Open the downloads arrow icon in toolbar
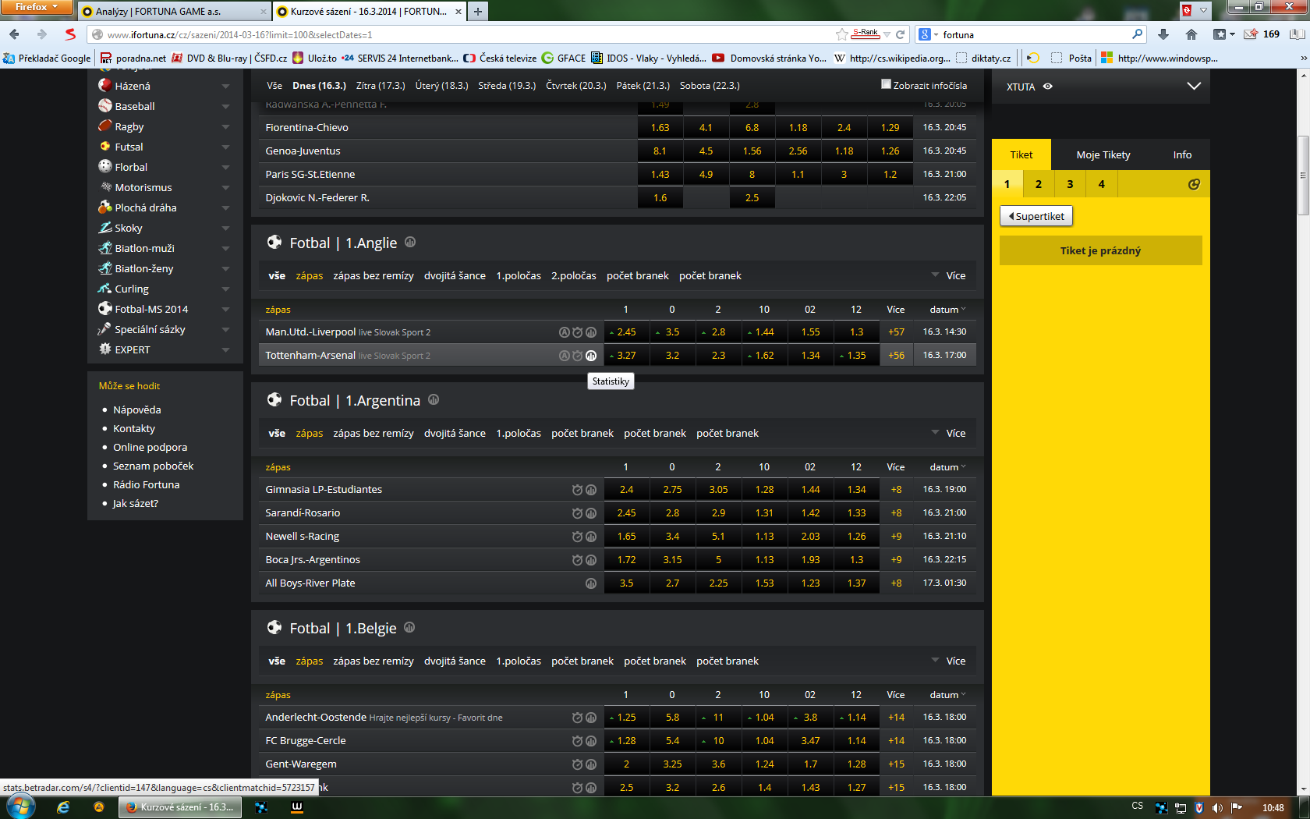1310x819 pixels. (1163, 34)
